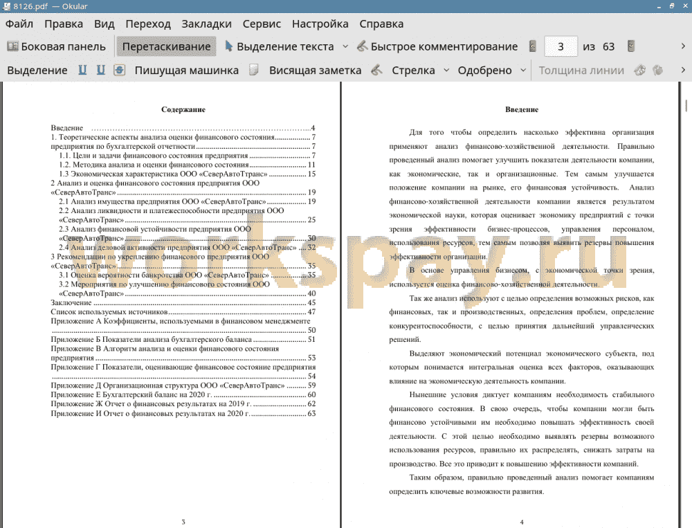692x528 pixels.
Task: Click the Содержание heading
Action: point(183,109)
